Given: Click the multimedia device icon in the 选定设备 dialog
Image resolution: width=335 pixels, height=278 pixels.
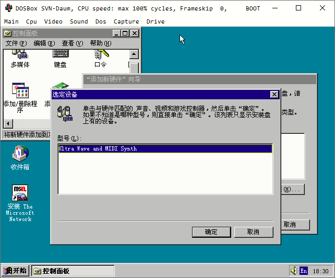Looking at the screenshot, I should click(65, 113).
